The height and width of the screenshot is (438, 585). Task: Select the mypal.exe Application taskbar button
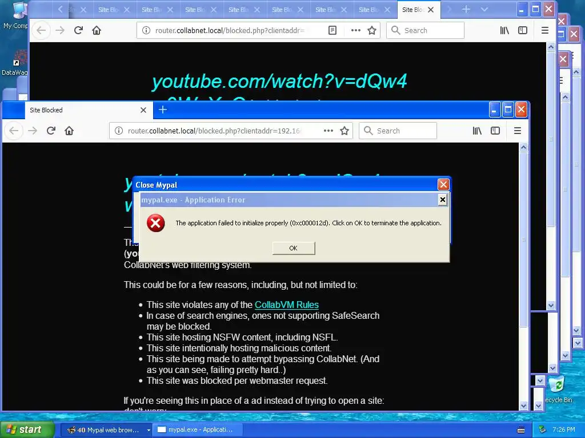[198, 430]
